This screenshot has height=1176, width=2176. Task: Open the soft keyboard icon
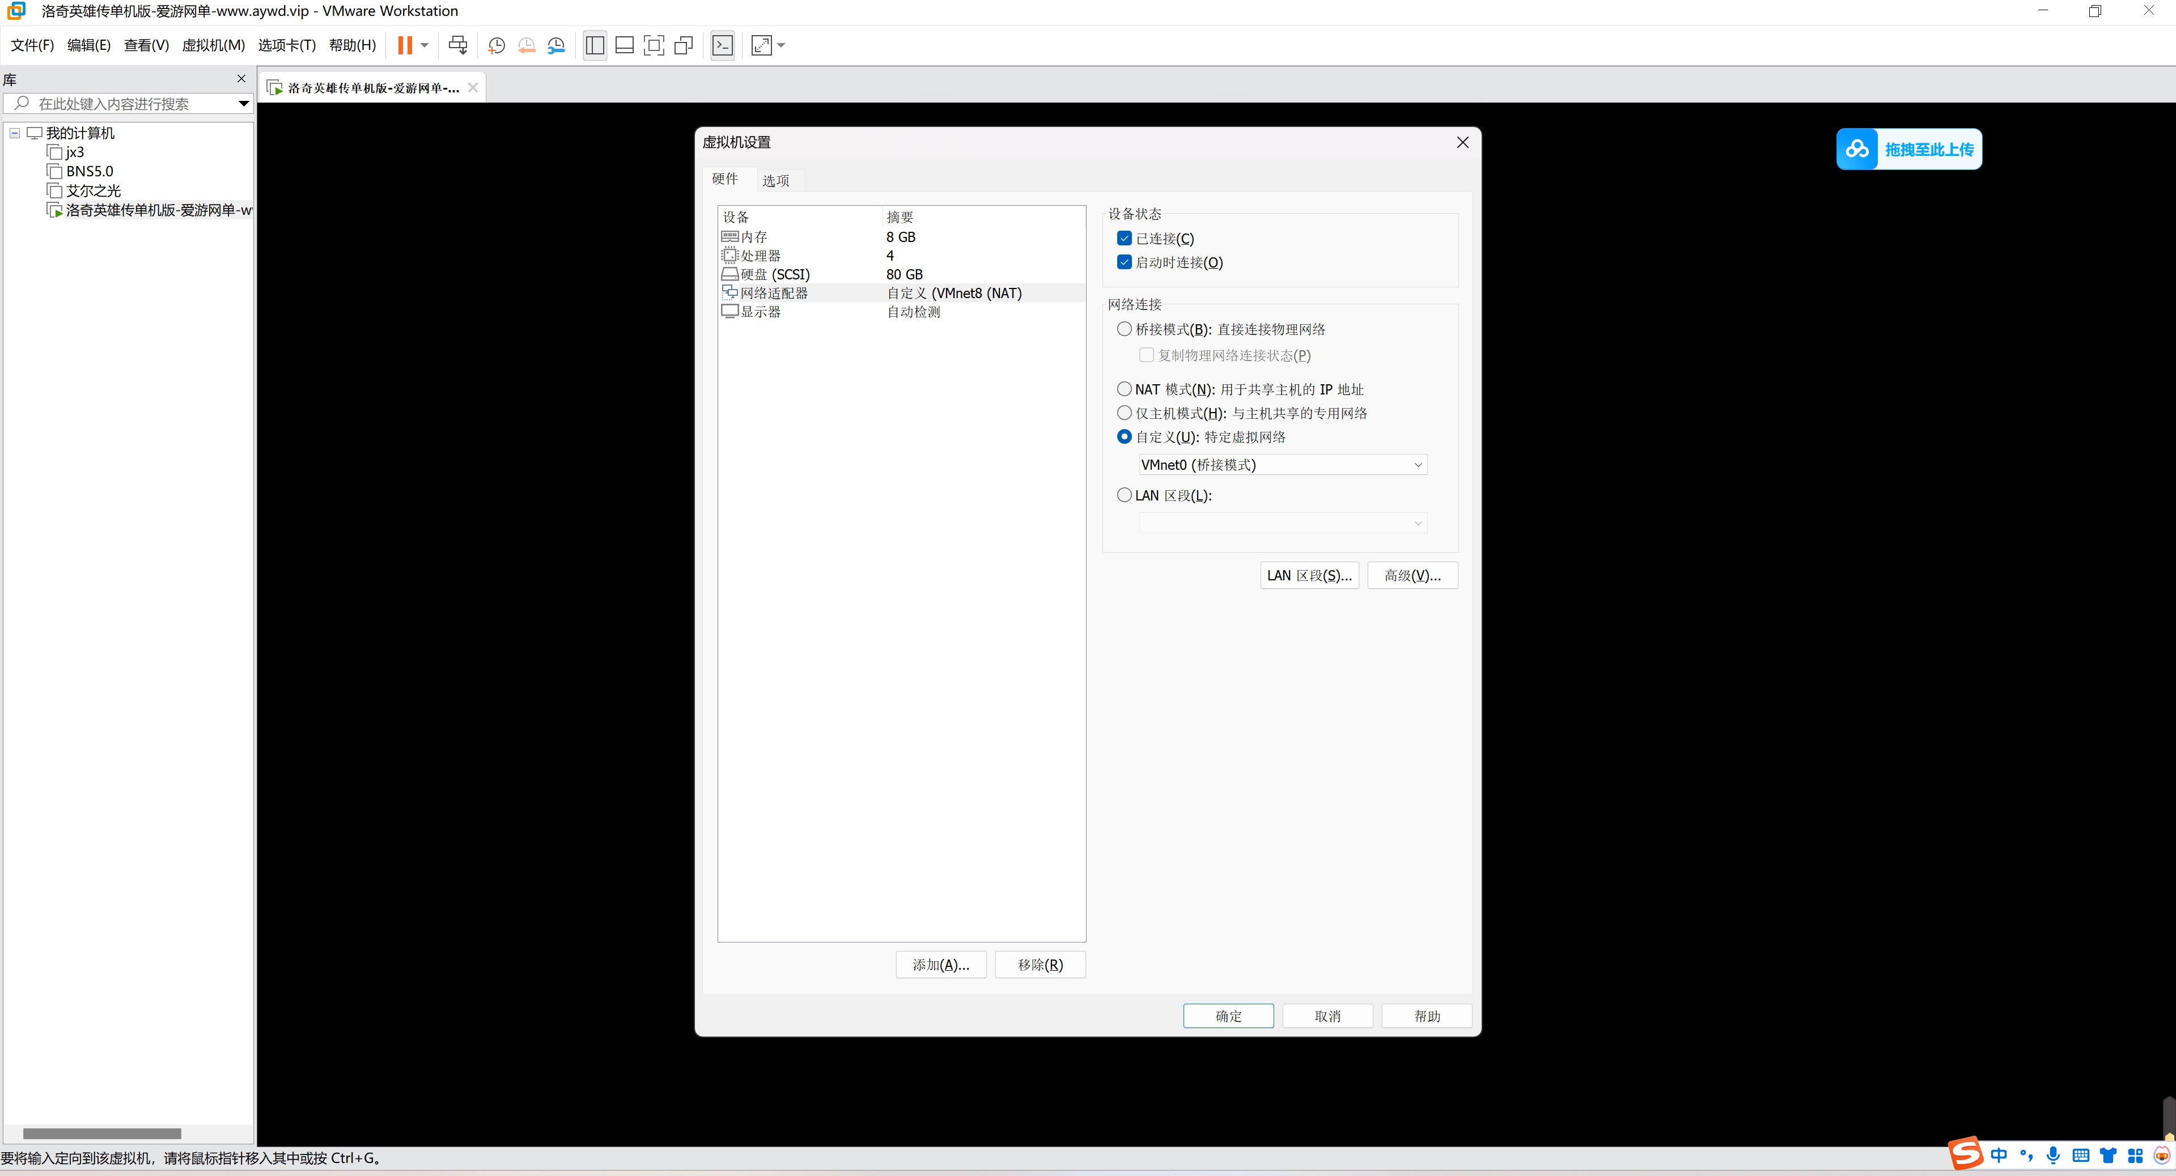(2081, 1155)
